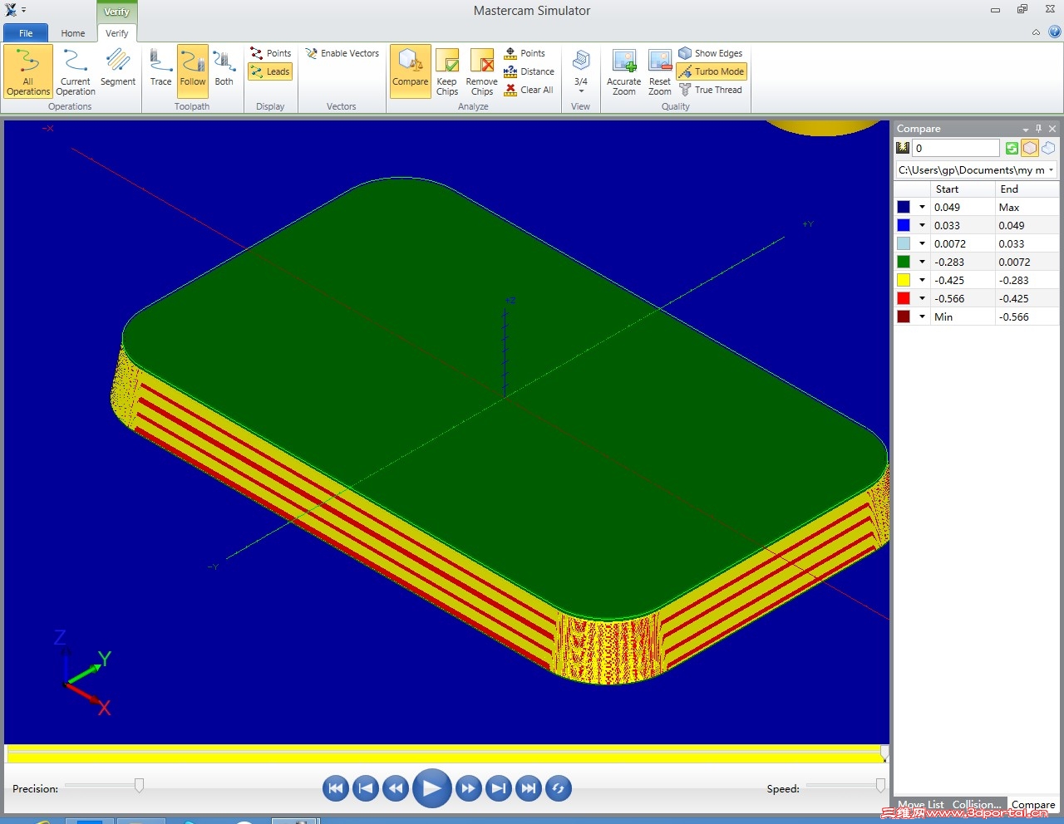Image resolution: width=1064 pixels, height=824 pixels.
Task: Switch to the Compare panel tab at bottom
Action: (x=1033, y=805)
